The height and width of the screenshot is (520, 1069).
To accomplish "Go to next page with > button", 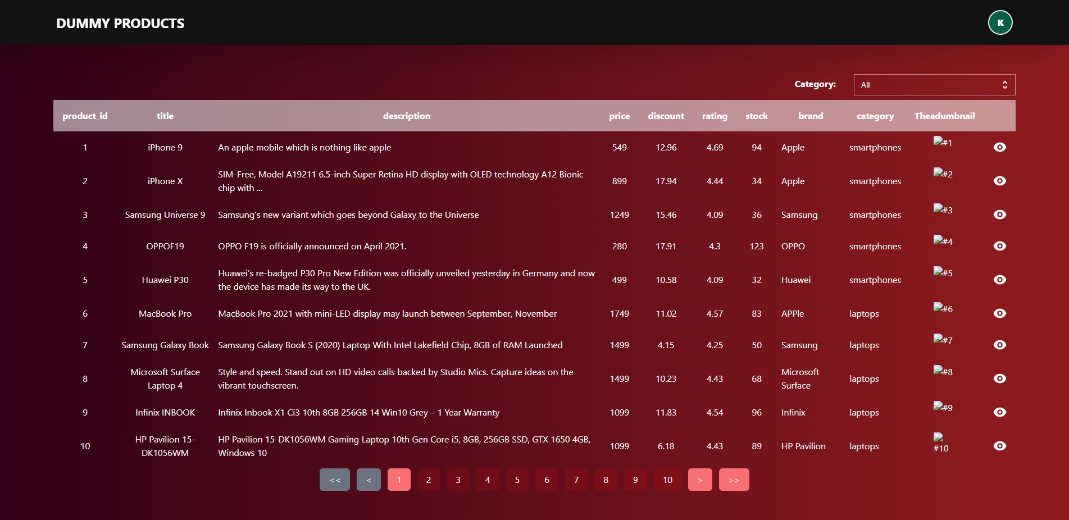I will [700, 480].
